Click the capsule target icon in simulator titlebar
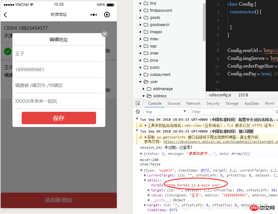 point(107,14)
